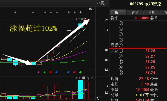Click the latest candlestick at top right
Viewport: 167px width, 101px height.
87,22
